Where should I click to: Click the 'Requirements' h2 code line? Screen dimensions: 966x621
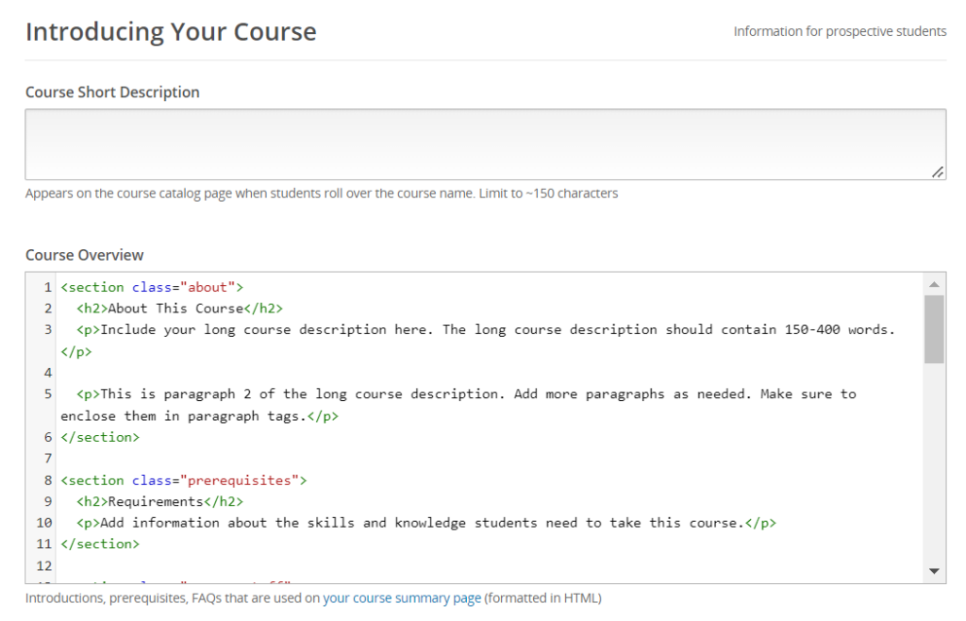pos(160,501)
